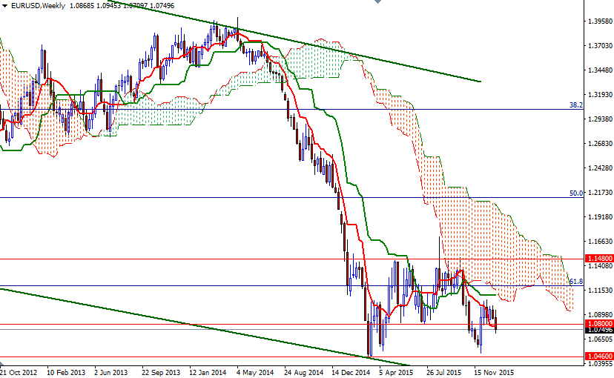Click the high price value 1.09453
The width and height of the screenshot is (614, 378).
(x=108, y=6)
